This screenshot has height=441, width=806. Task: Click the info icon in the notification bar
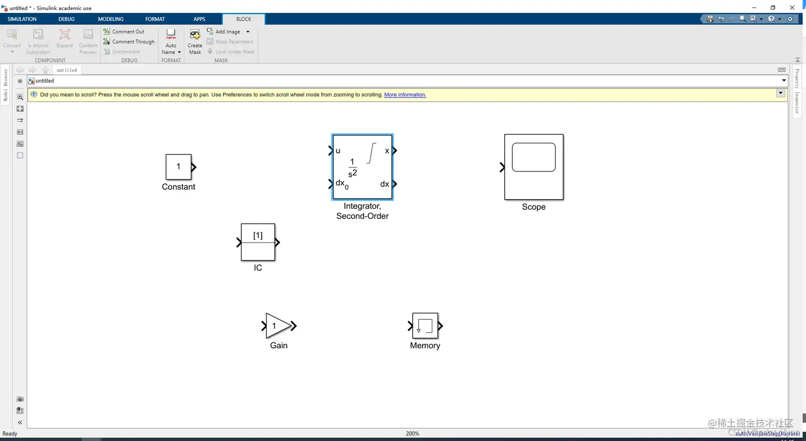[x=34, y=95]
